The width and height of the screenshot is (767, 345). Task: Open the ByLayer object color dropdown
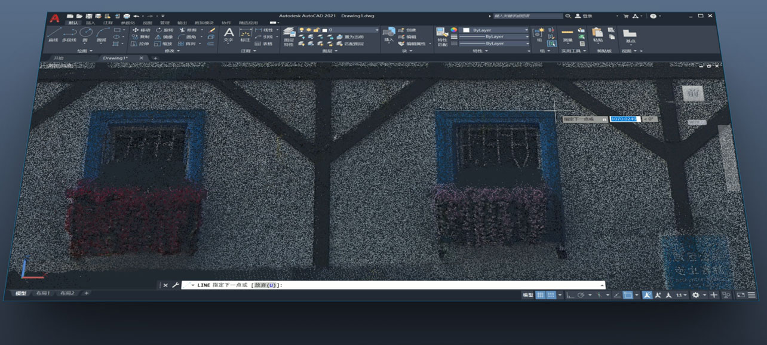pyautogui.click(x=495, y=29)
